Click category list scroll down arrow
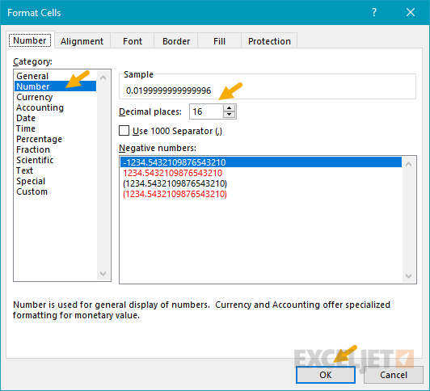The image size is (430, 391). 103,273
